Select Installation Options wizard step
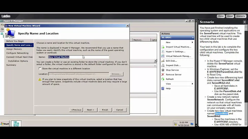This screenshot has height=139, width=248. pos(18,61)
